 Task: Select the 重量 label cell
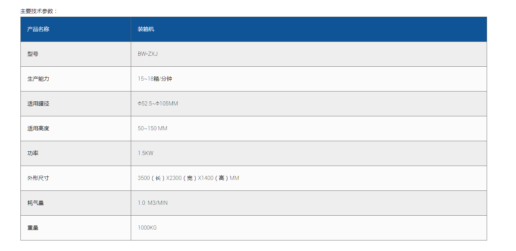point(33,228)
